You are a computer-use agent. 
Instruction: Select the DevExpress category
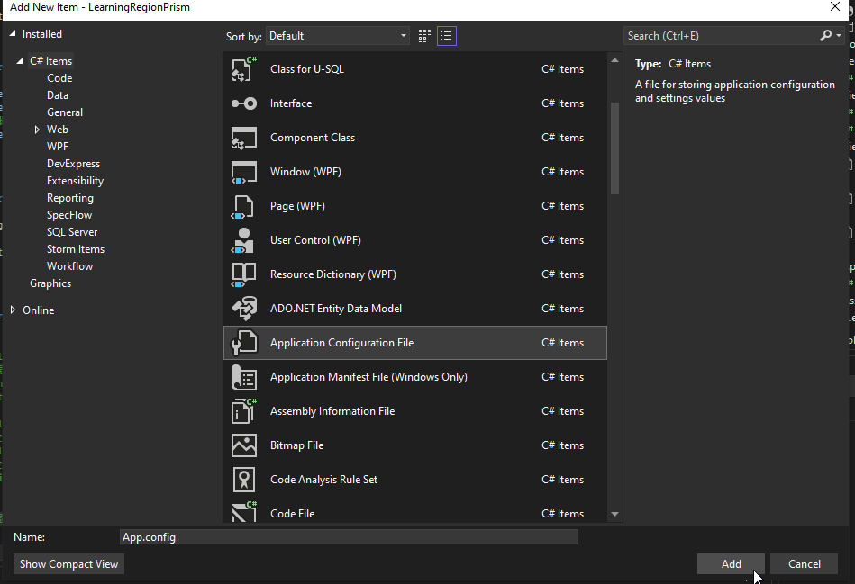coord(74,164)
